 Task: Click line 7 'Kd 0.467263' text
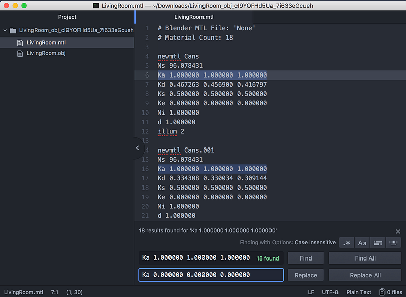212,85
